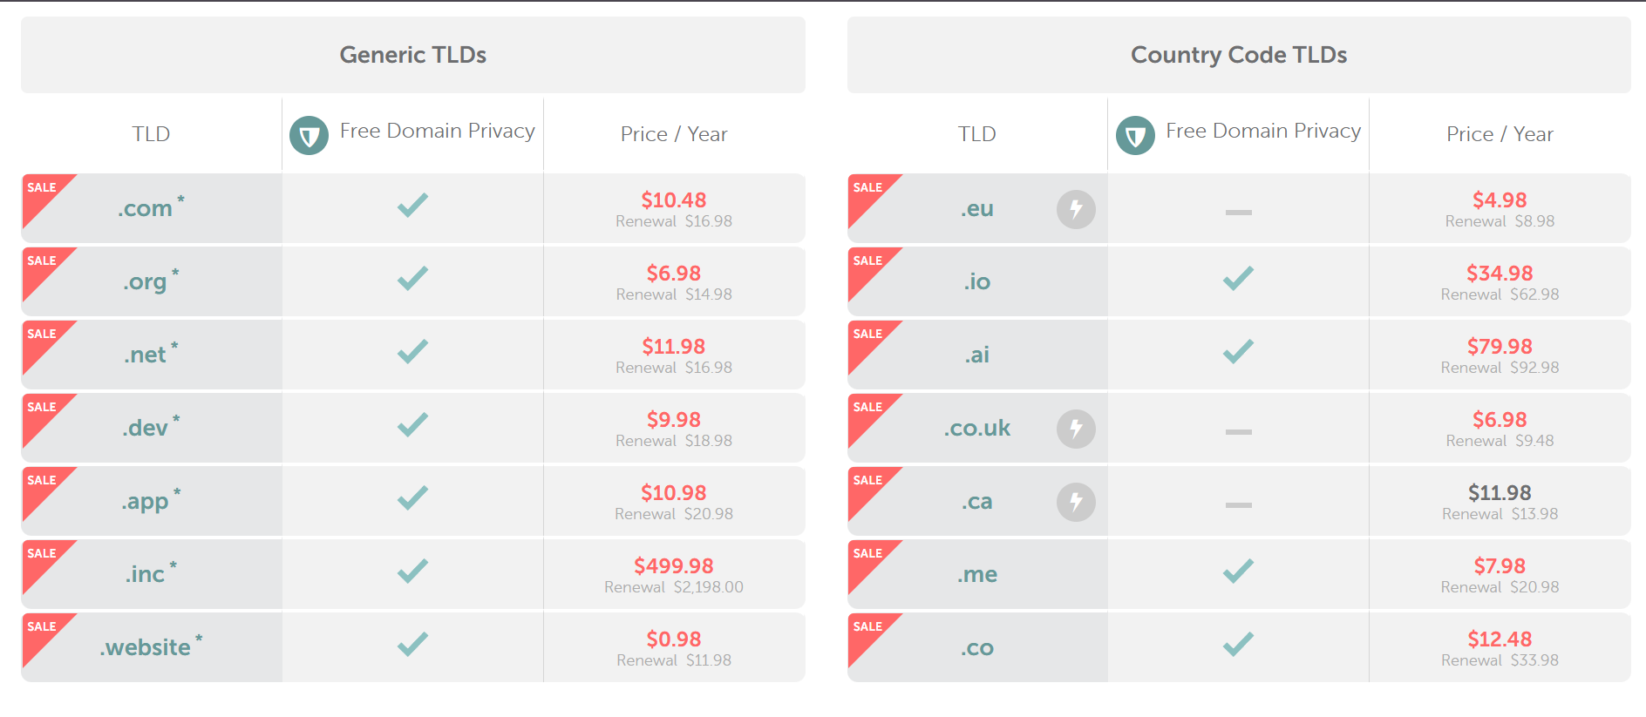1646x717 pixels.
Task: Click the $499.98 price for .inc
Action: 673,566
